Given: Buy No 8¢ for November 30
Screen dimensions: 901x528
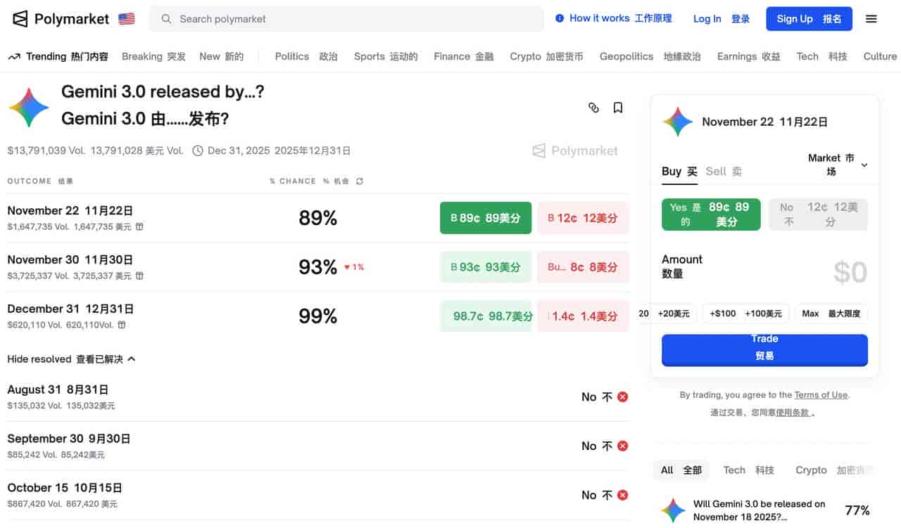Looking at the screenshot, I should [x=583, y=267].
